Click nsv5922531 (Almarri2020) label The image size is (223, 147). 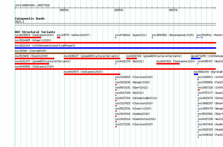[x=133, y=108]
